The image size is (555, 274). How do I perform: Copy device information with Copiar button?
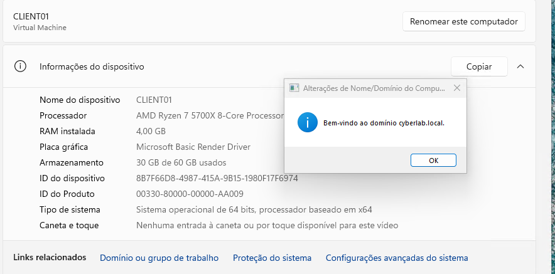(479, 66)
